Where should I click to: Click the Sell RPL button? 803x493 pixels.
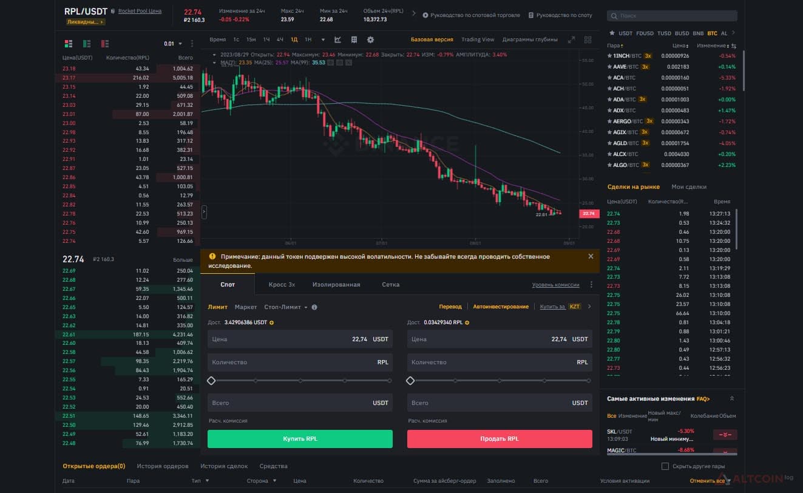(x=500, y=439)
